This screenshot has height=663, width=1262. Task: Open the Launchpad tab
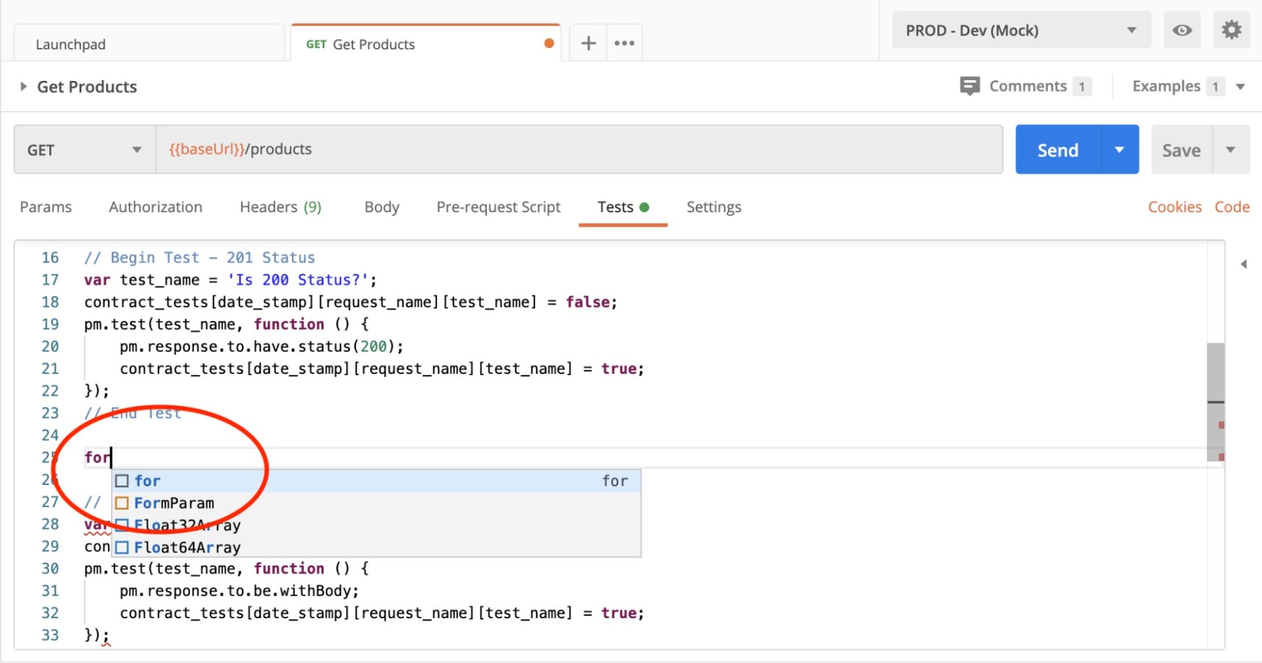pyautogui.click(x=70, y=44)
